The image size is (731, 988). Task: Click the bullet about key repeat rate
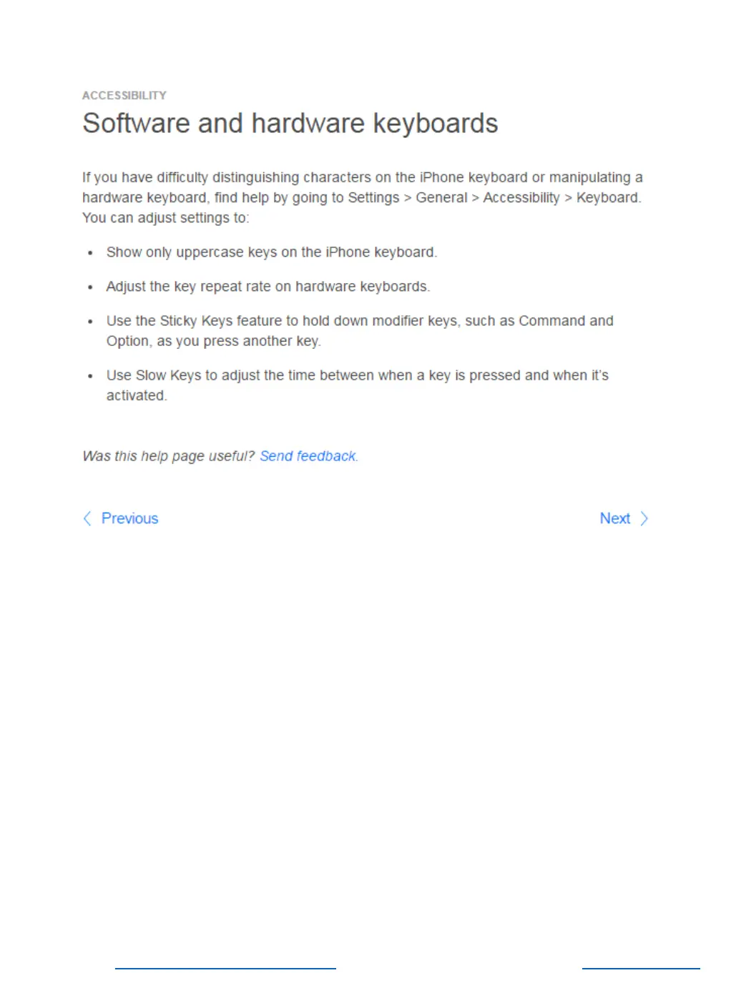click(x=268, y=287)
